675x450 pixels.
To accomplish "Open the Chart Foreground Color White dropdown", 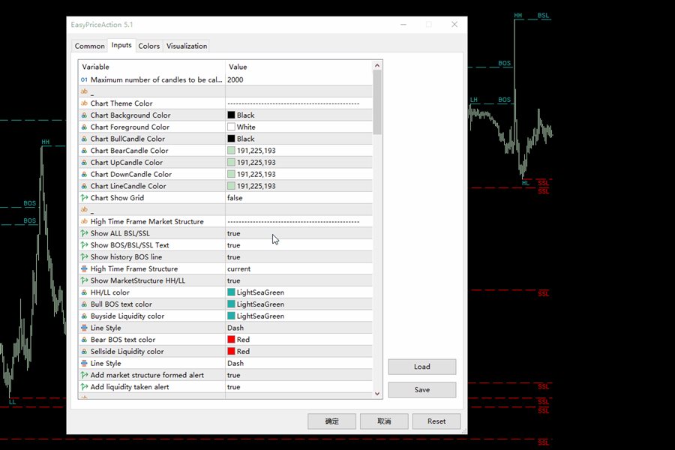I will (x=300, y=127).
